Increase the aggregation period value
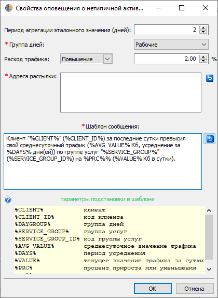The height and width of the screenshot is (298, 218). [203, 28]
